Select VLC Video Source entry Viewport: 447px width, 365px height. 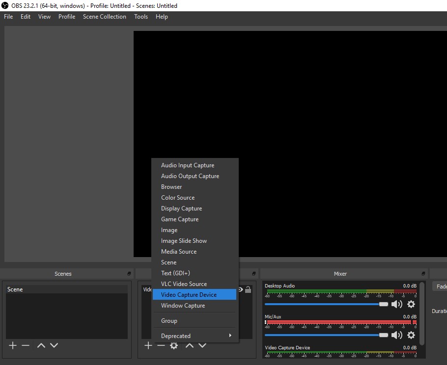(x=195, y=284)
